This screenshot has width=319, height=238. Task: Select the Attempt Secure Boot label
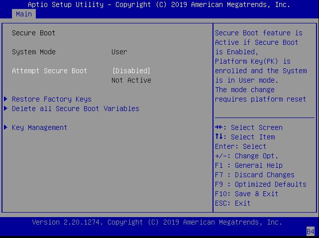tap(49, 71)
